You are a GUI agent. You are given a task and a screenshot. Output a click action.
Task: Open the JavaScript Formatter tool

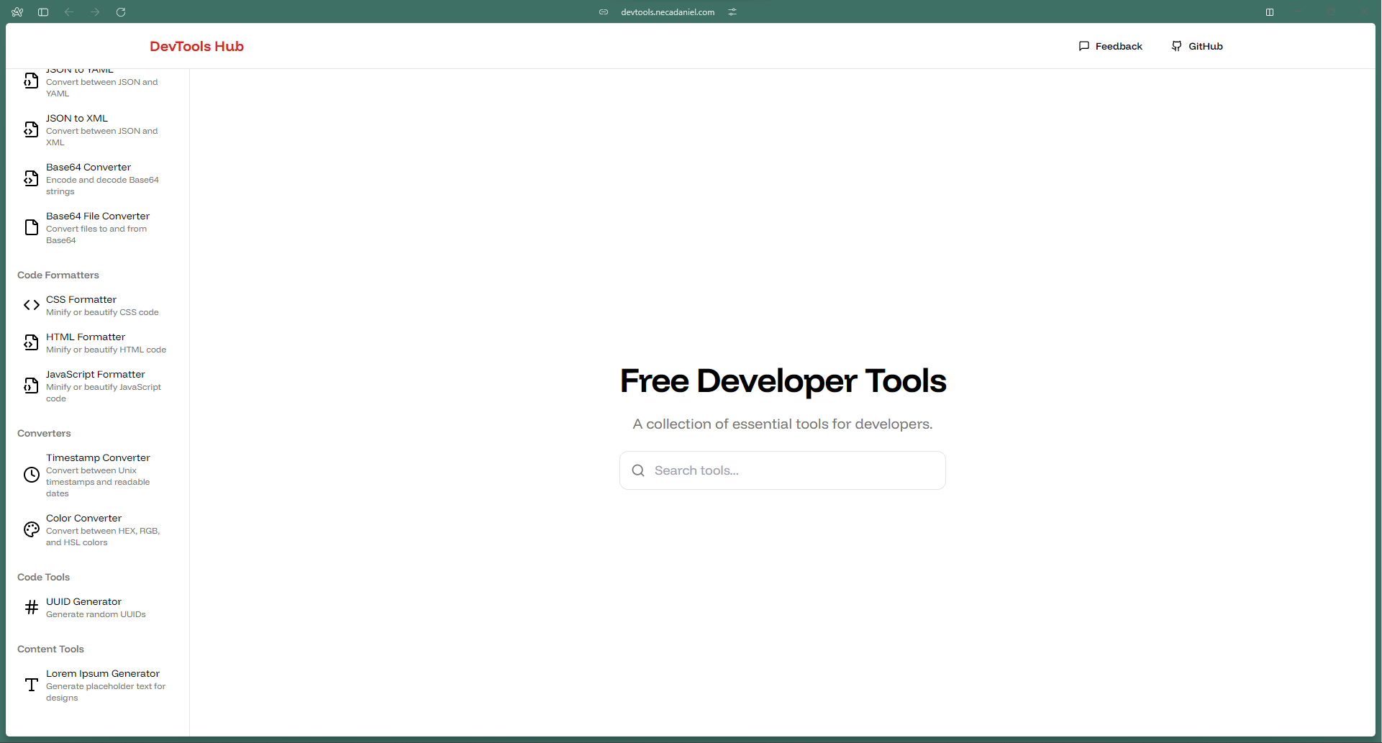coord(97,386)
